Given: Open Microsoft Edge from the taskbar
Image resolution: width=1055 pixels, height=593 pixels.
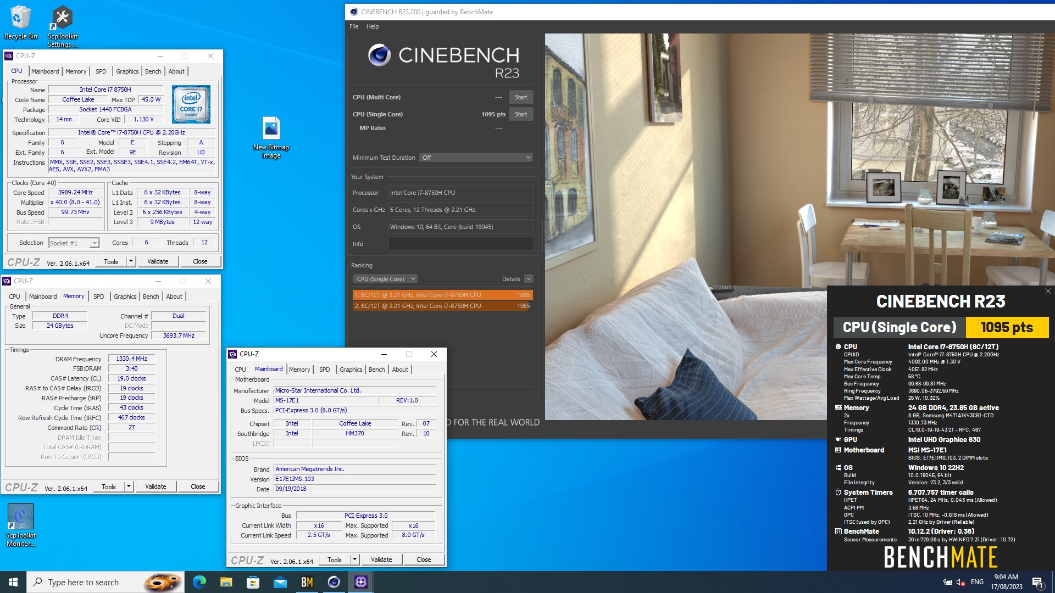Looking at the screenshot, I should pos(199,582).
